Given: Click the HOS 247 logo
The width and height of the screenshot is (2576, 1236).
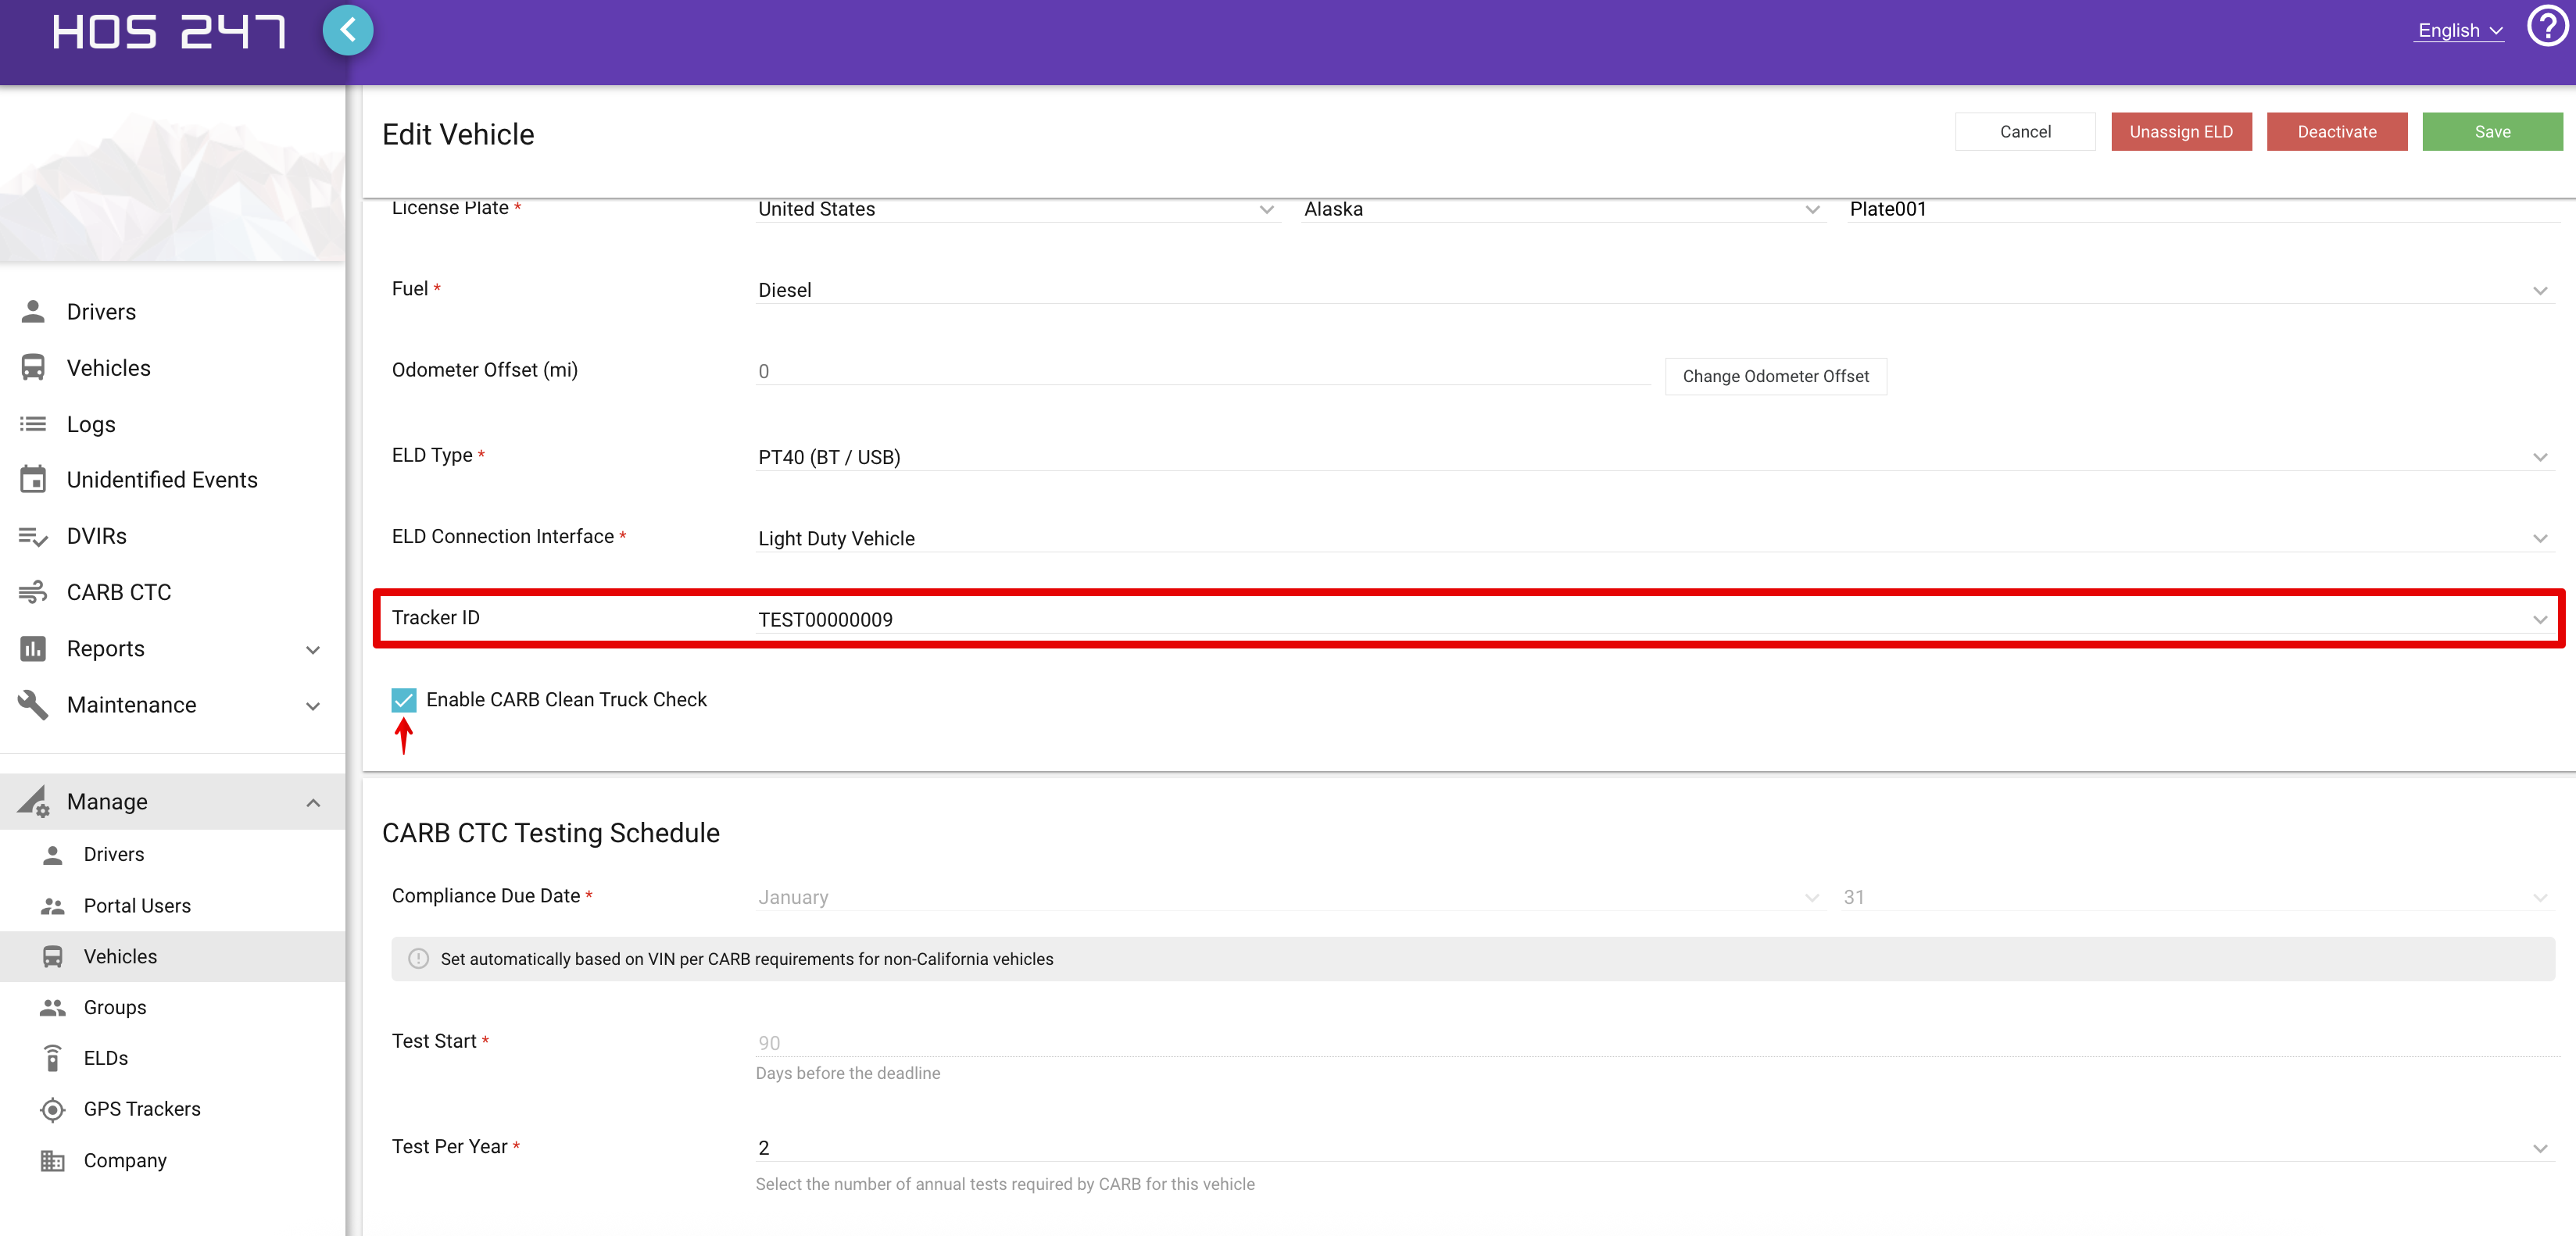Looking at the screenshot, I should click(169, 31).
